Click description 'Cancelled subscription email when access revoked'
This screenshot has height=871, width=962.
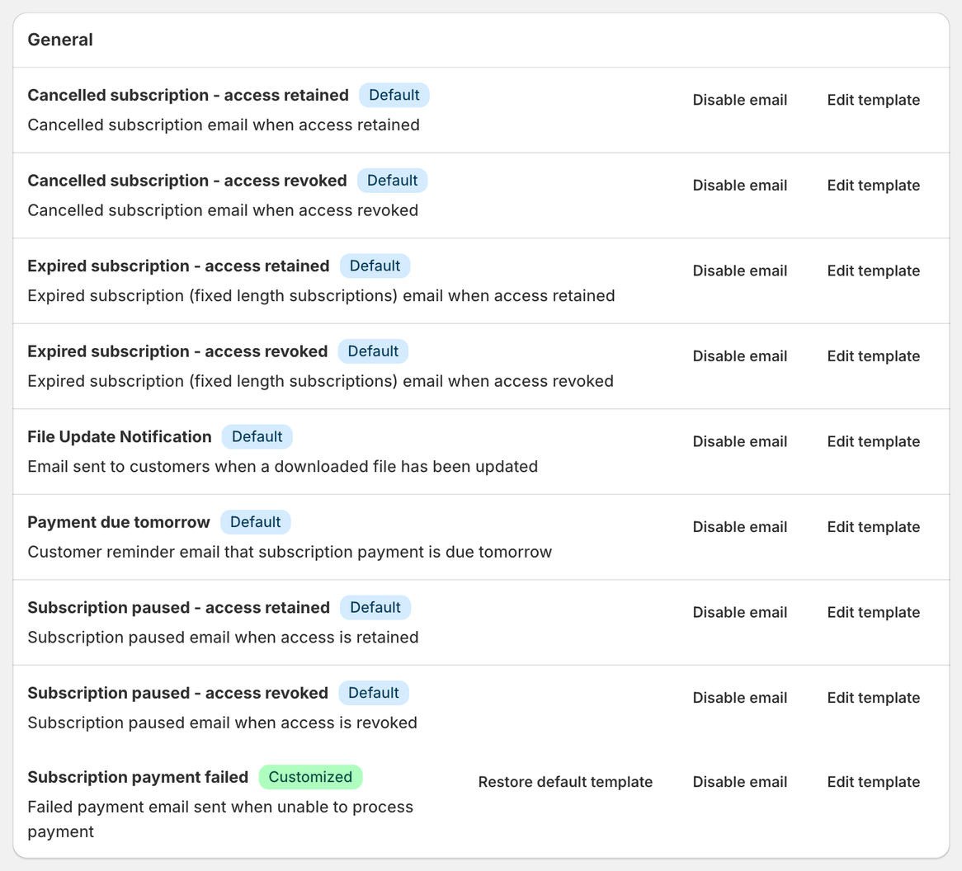pos(223,210)
